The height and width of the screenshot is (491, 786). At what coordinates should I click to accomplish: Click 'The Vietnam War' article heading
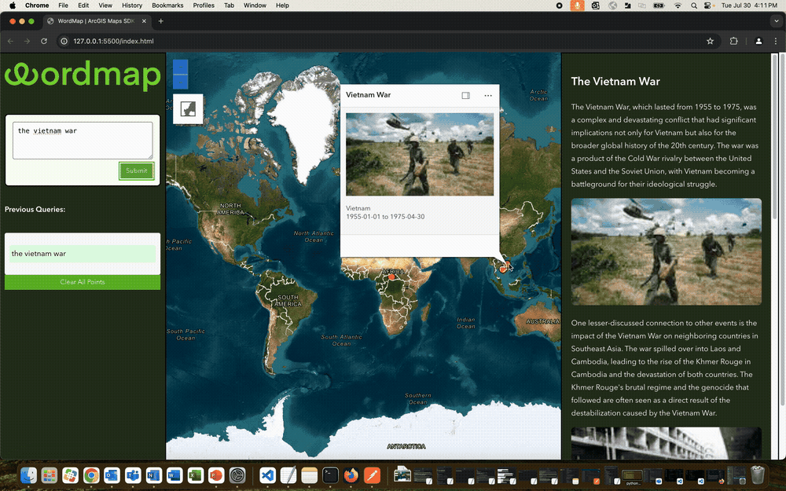pyautogui.click(x=615, y=81)
